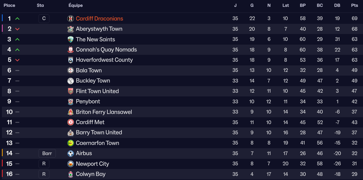Viewport: 363px width, 180px height.
Task: Click Connah's Quay Nomads club crest
Action: pos(71,50)
